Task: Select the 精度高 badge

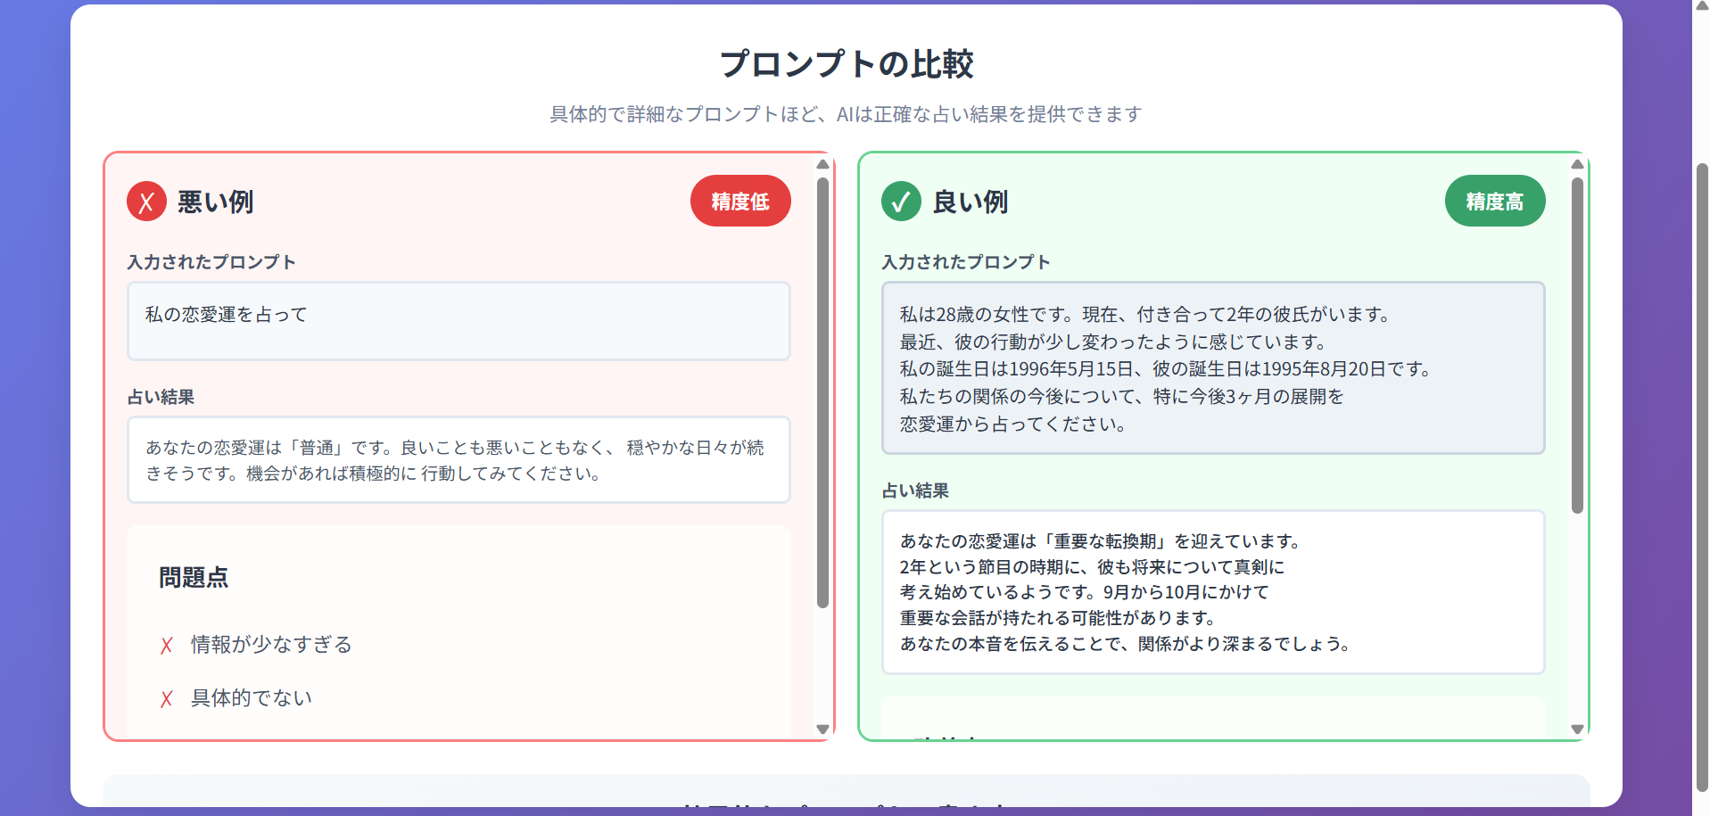Action: 1495,201
